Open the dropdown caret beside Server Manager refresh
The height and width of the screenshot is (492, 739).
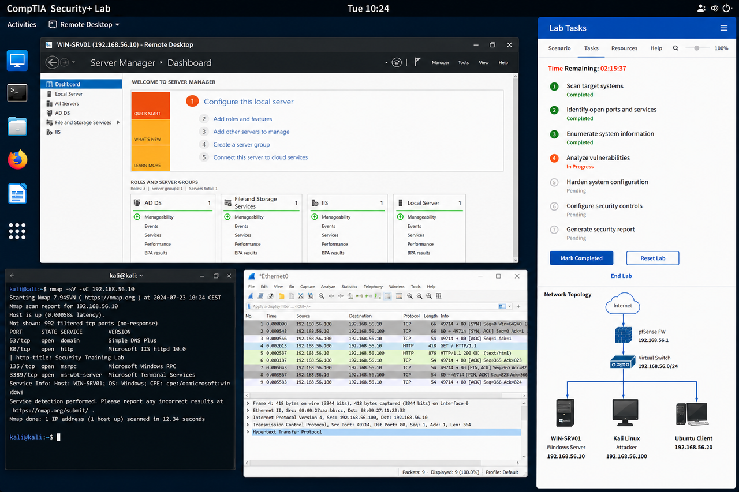point(386,62)
